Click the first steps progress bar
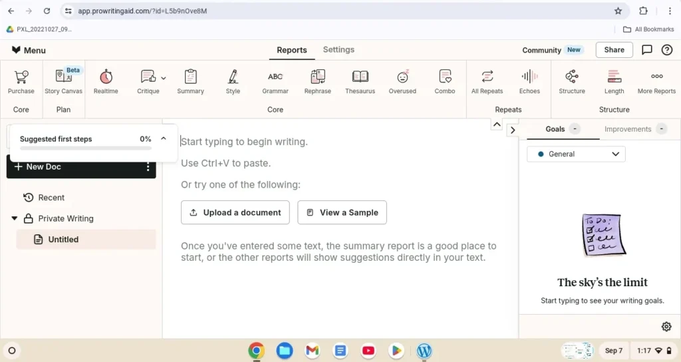The image size is (681, 362). [x=86, y=148]
